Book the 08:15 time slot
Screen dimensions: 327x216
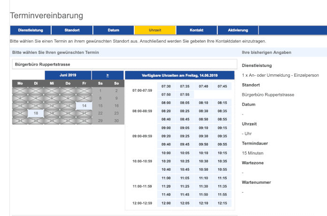pos(222,103)
